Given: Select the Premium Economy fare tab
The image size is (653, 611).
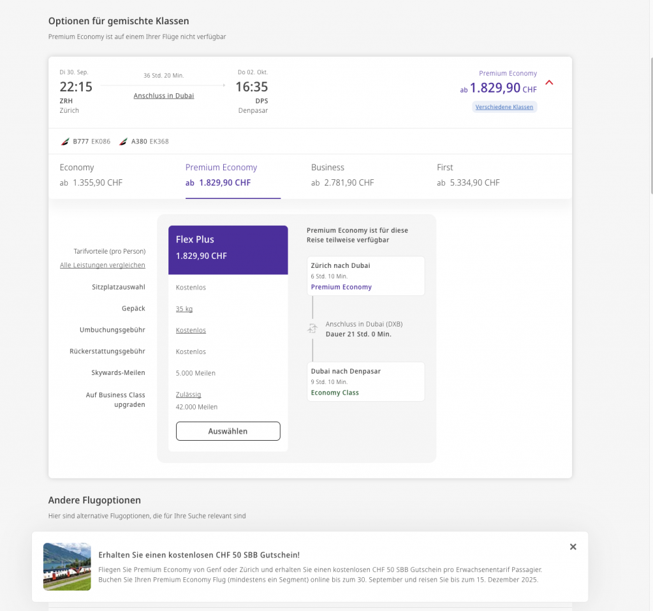Looking at the screenshot, I should tap(221, 175).
